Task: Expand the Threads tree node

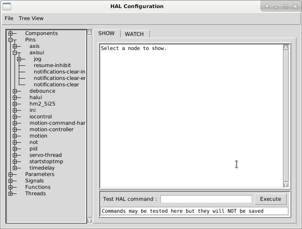Action: coord(10,194)
